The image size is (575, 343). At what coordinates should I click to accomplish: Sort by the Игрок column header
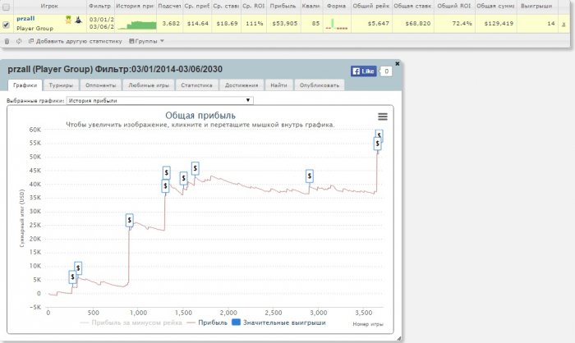(49, 6)
